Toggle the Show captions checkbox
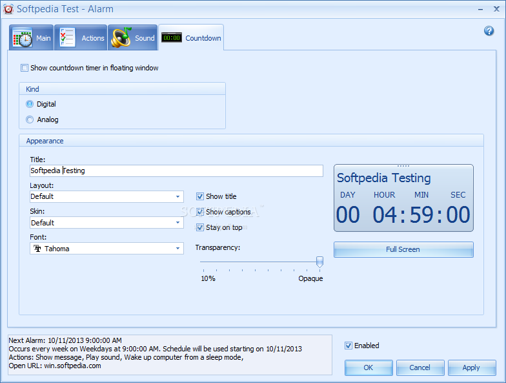506x383 pixels. pyautogui.click(x=200, y=212)
